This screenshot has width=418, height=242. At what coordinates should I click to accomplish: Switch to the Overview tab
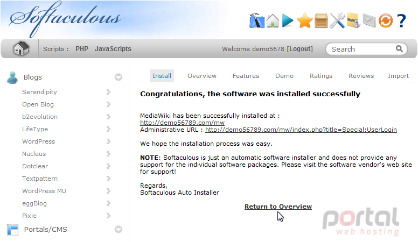(202, 76)
